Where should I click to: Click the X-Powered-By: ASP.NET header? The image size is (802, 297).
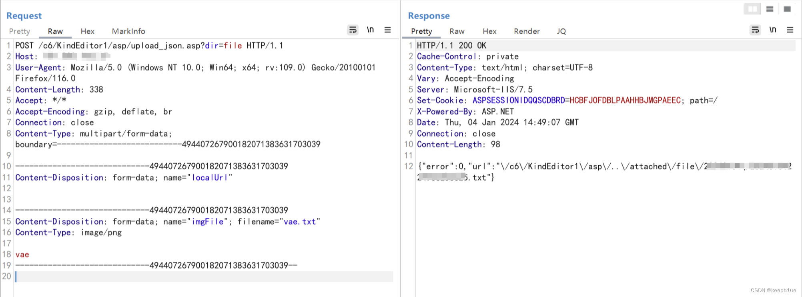point(465,112)
